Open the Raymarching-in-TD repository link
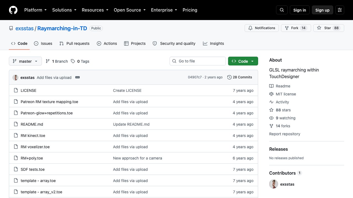This screenshot has width=353, height=198. [x=62, y=28]
